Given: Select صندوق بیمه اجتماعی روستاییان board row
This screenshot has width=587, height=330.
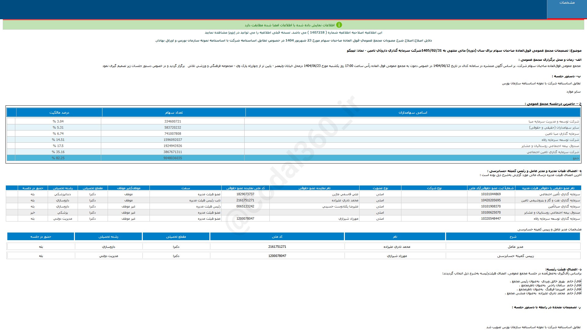Looking at the screenshot, I should (552, 213).
